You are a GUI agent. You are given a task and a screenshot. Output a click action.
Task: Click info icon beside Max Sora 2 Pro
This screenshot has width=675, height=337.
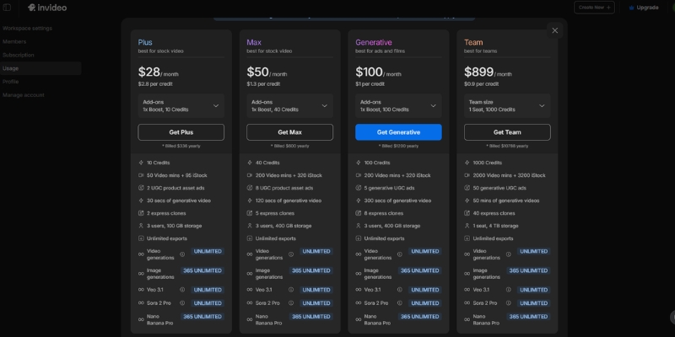point(291,303)
